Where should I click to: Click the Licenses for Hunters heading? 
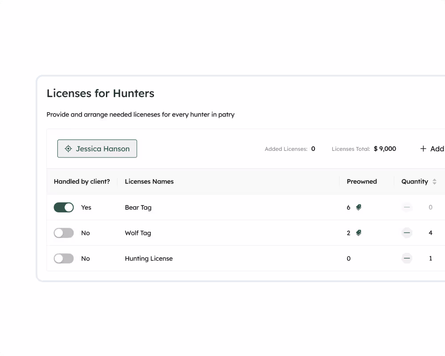(x=101, y=93)
